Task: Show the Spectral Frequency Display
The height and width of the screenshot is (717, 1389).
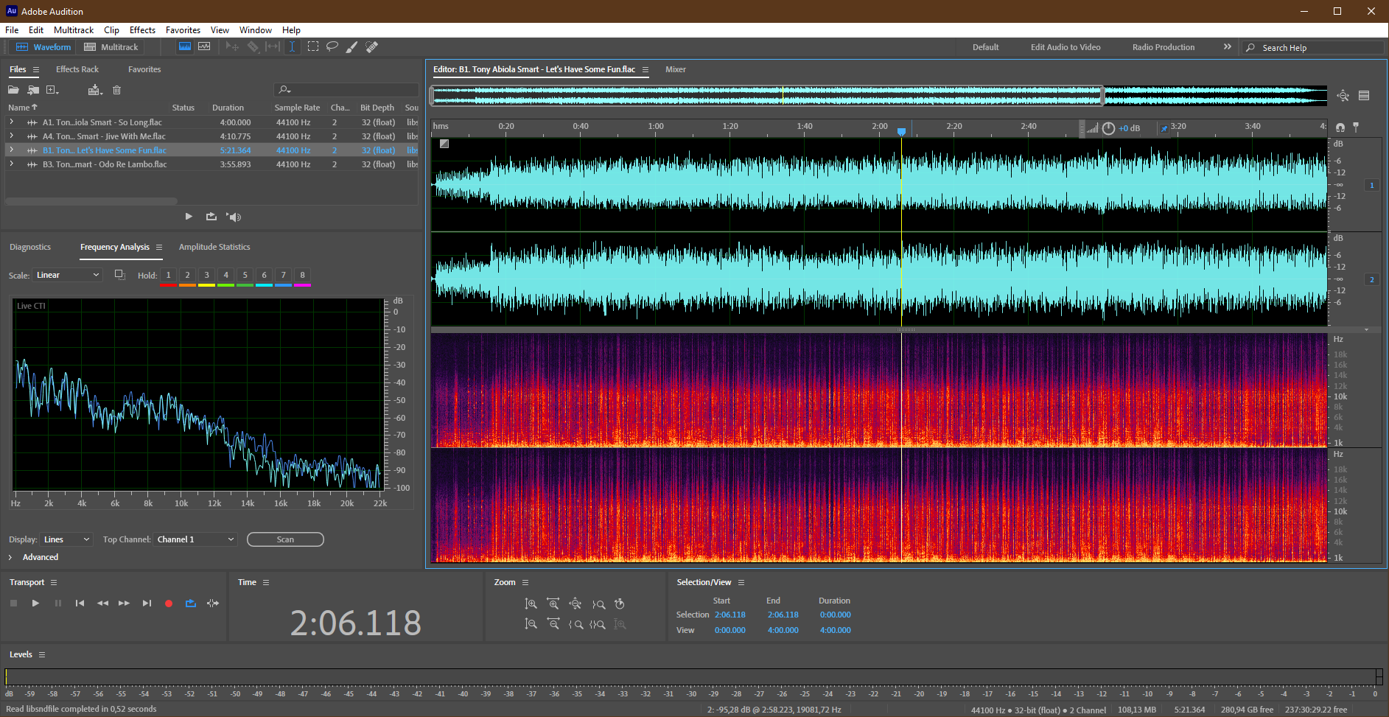Action: [185, 46]
